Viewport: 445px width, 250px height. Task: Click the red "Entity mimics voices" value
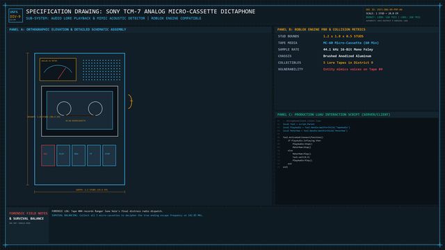click(353, 69)
